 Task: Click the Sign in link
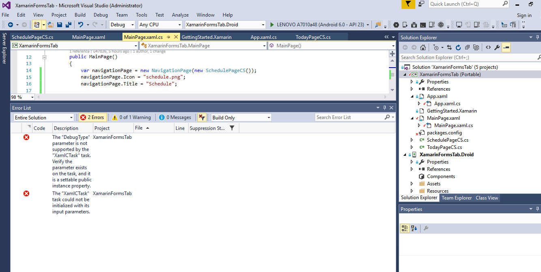[524, 15]
